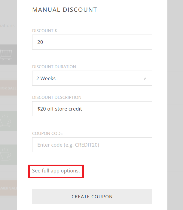The image size is (183, 210).
Task: Click the Coupon Code label
Action: pyautogui.click(x=47, y=133)
